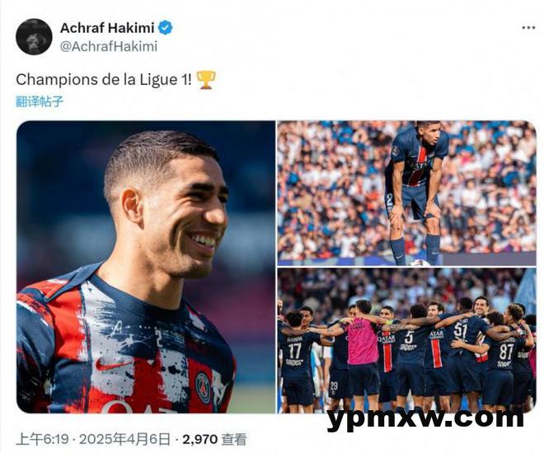
Task: Open the three-dot more options menu
Action: (x=528, y=28)
